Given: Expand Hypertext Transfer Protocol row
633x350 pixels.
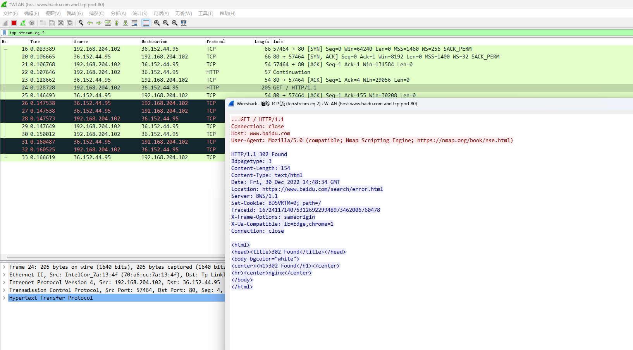Looking at the screenshot, I should tap(4, 298).
